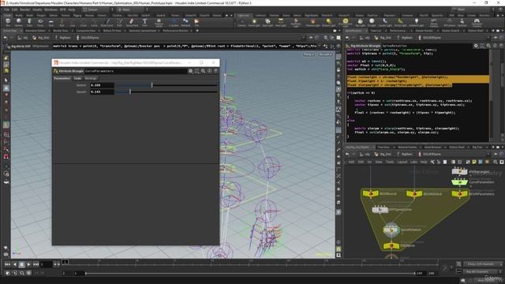Open the Main radial menu dropdown
This screenshot has height=284, width=505.
point(132,9)
